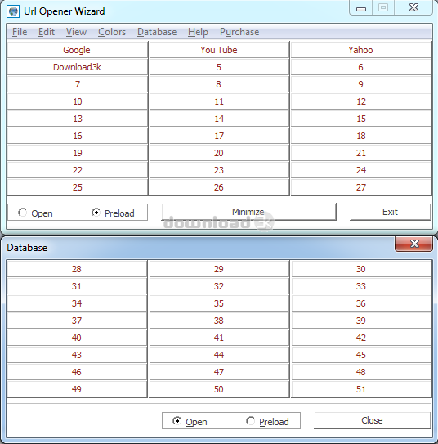Minimize the Url Opener Wizard window
This screenshot has height=444, width=438.
360,8
